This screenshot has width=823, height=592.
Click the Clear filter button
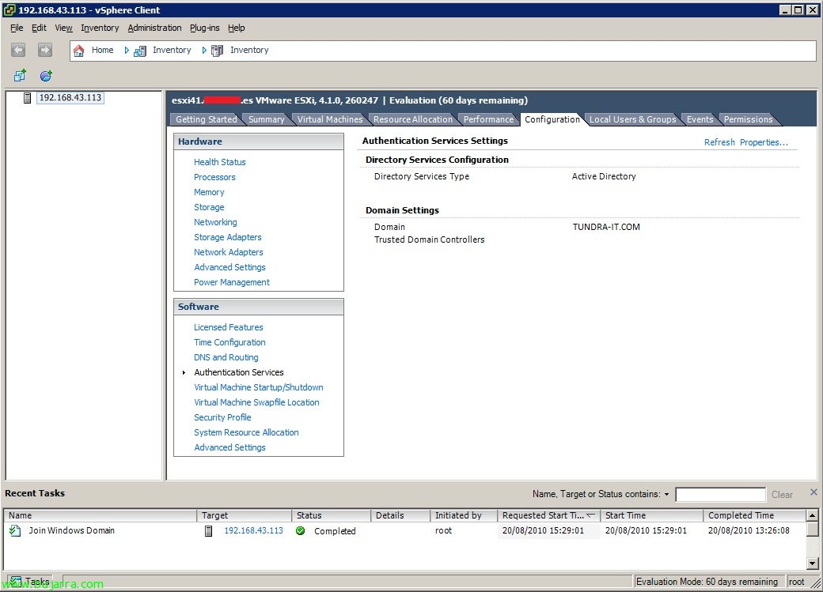point(782,495)
